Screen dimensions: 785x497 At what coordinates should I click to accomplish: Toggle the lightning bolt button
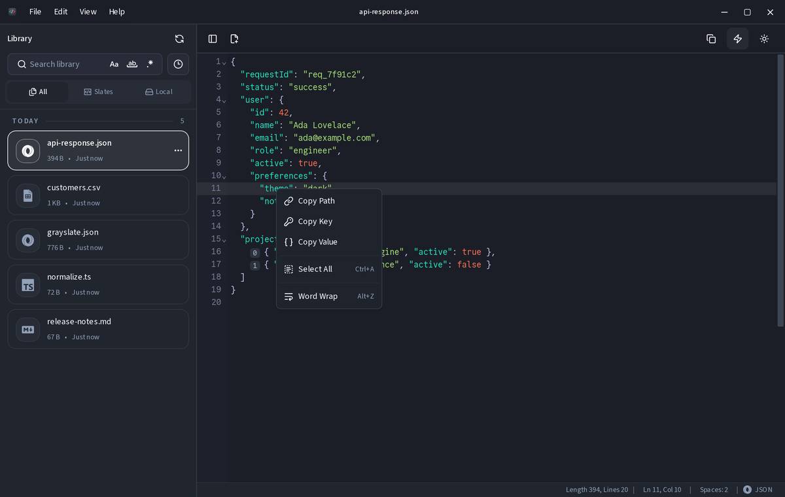coord(737,39)
